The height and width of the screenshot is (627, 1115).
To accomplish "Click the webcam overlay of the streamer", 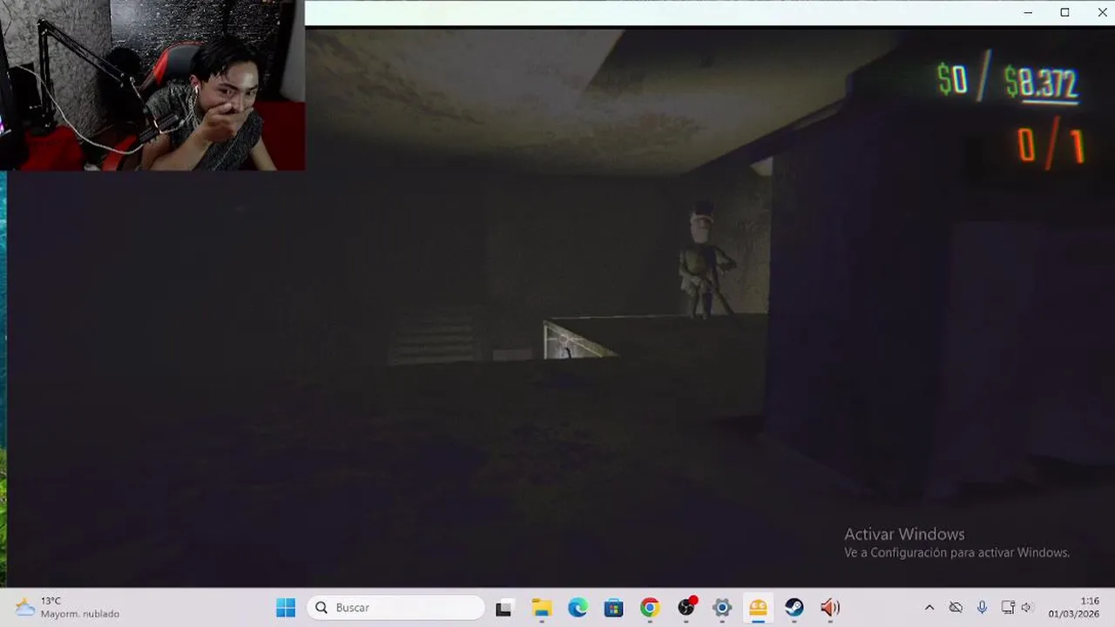I will 152,85.
